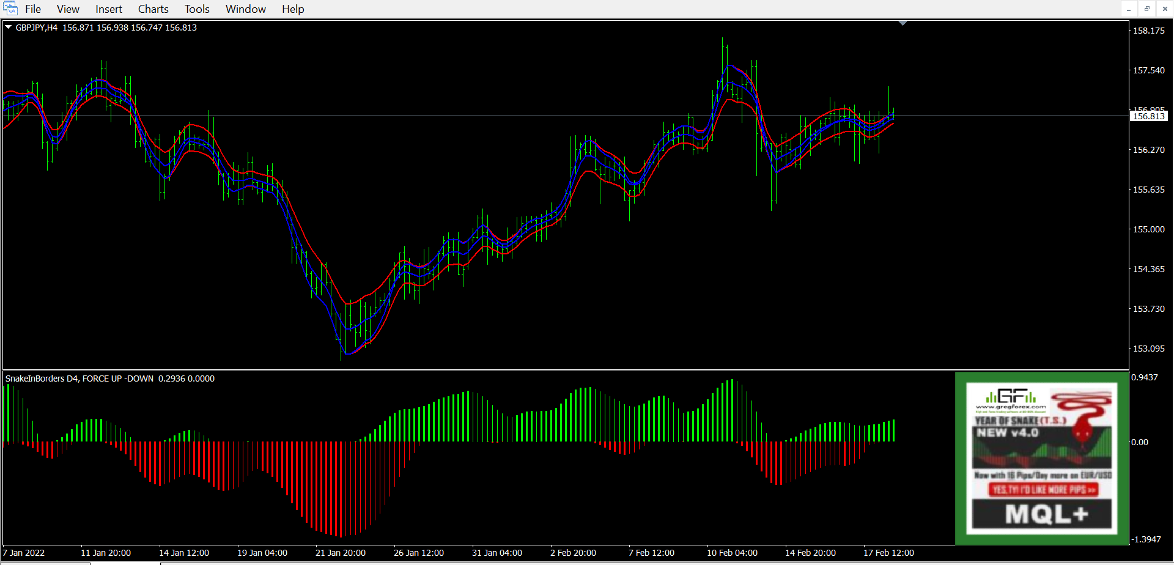The image size is (1174, 565).
Task: Minimize the chart window
Action: pos(1129,9)
